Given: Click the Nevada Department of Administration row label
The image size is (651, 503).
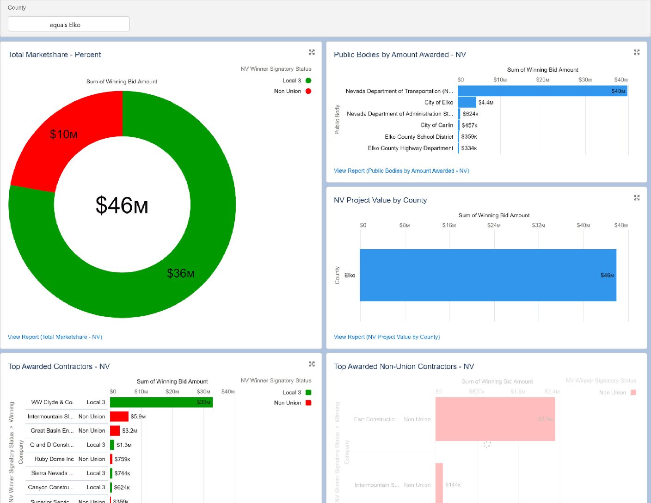Looking at the screenshot, I should [x=399, y=114].
